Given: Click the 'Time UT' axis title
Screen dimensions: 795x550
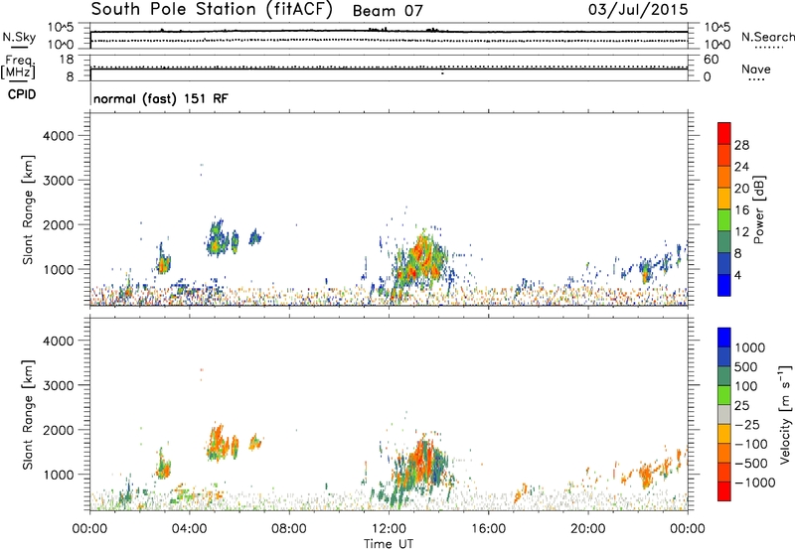Looking at the screenshot, I should tap(389, 543).
